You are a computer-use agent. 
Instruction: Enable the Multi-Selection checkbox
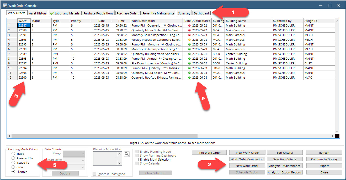click(137, 160)
